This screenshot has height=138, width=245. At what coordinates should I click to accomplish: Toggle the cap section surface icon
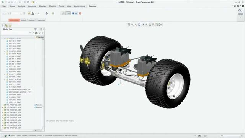tap(29, 13)
